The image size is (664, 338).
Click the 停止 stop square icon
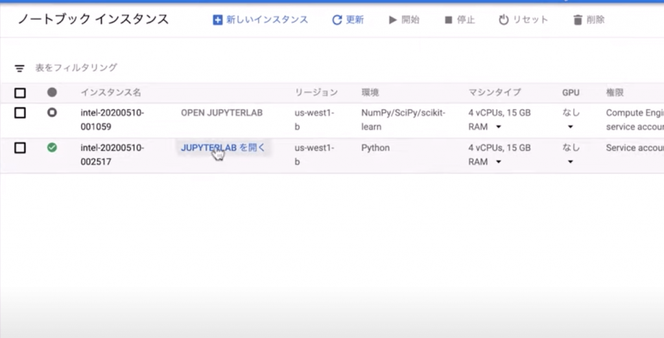[449, 20]
